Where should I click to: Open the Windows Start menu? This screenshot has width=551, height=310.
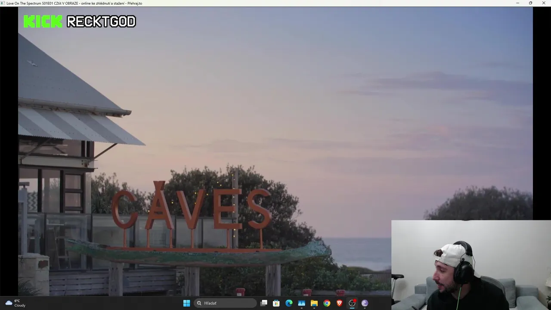point(186,303)
